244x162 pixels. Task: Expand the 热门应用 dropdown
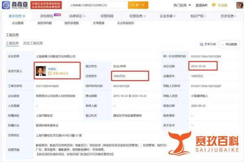coord(182,5)
